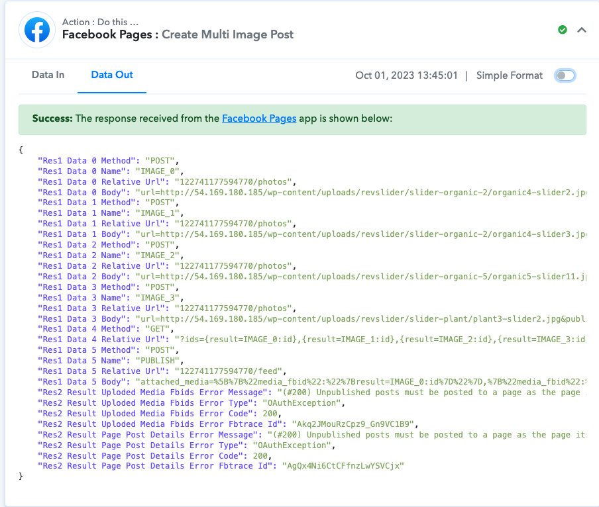
Task: Click the Create Multi Image Post title
Action: tap(227, 34)
